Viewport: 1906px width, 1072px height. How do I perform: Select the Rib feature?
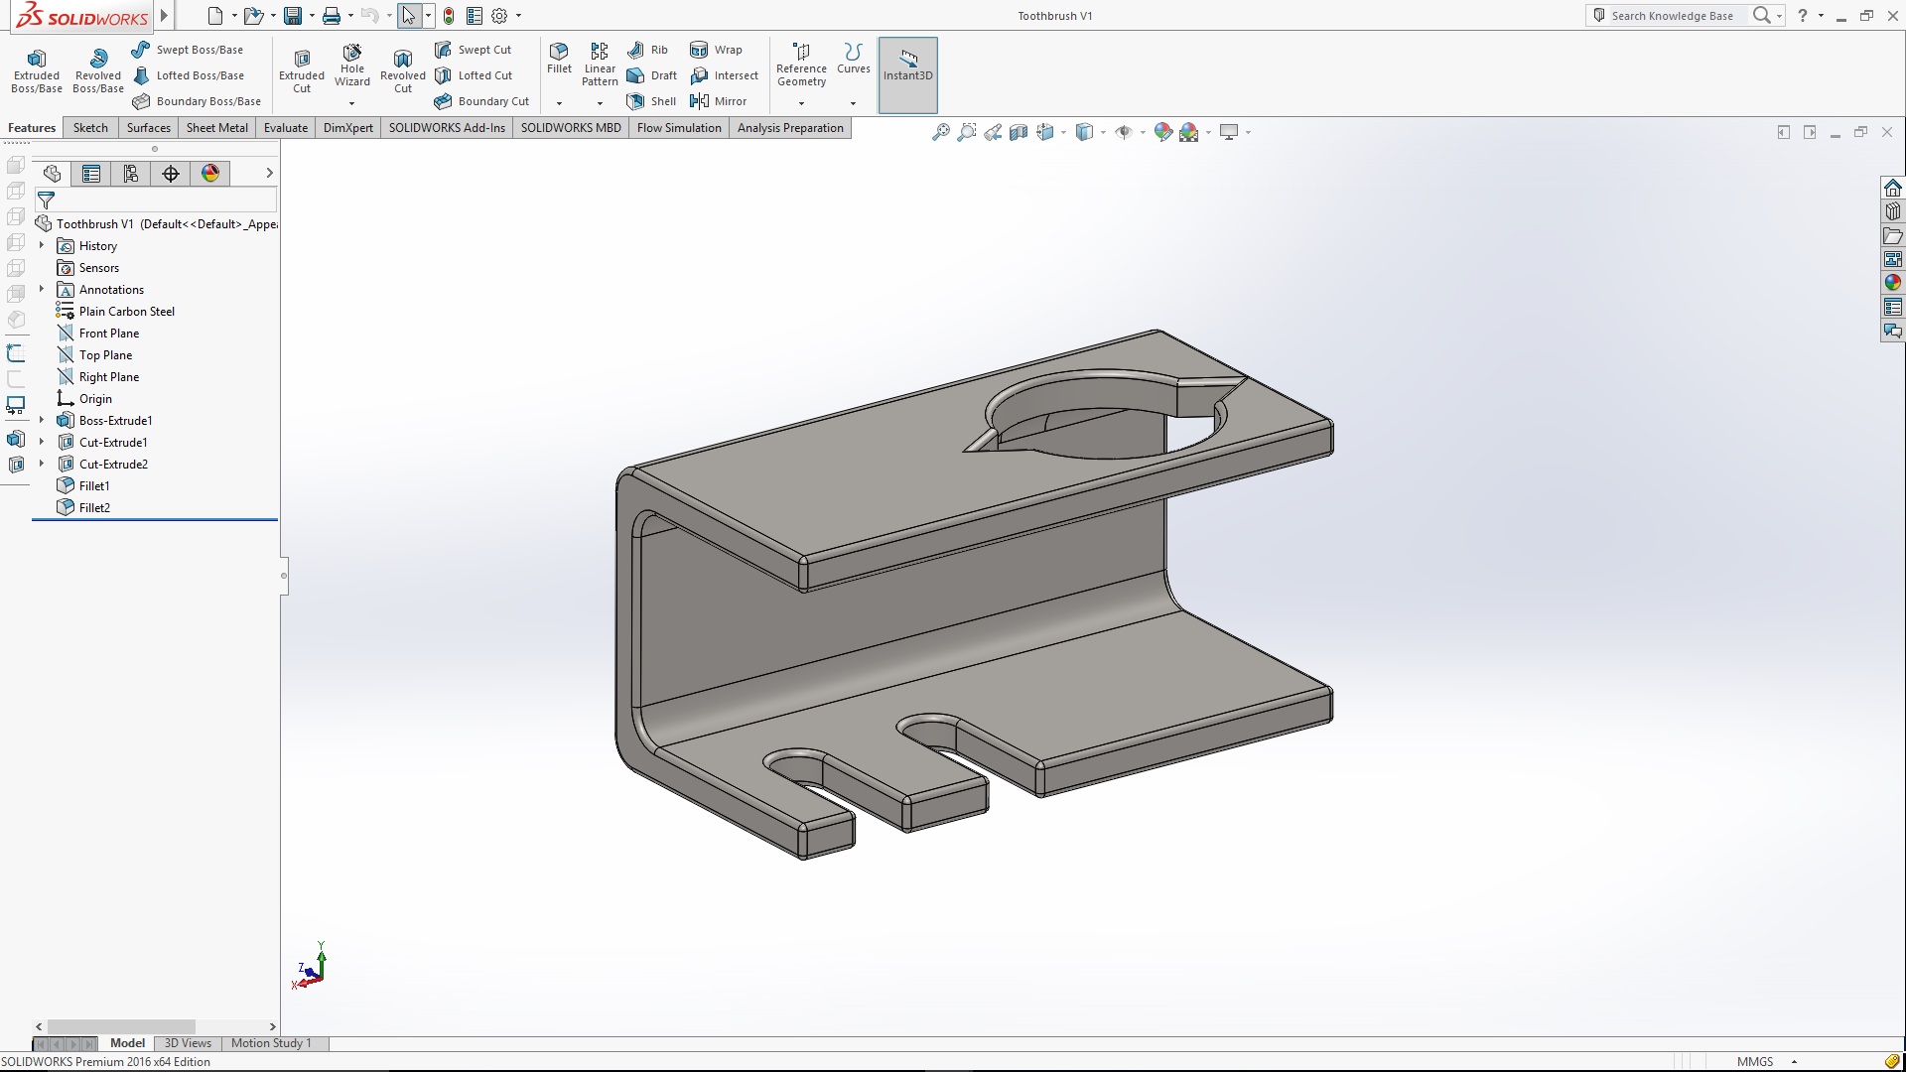(x=648, y=50)
